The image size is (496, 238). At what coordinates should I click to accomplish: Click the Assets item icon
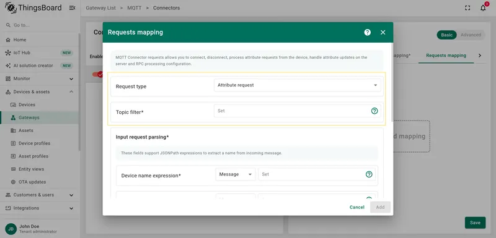tap(13, 130)
